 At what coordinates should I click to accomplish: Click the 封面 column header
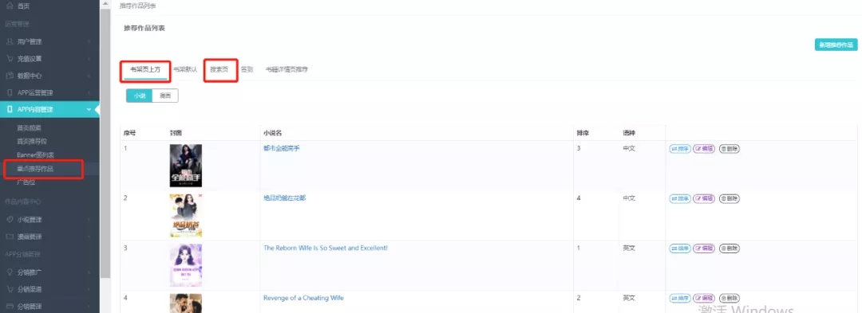click(176, 133)
